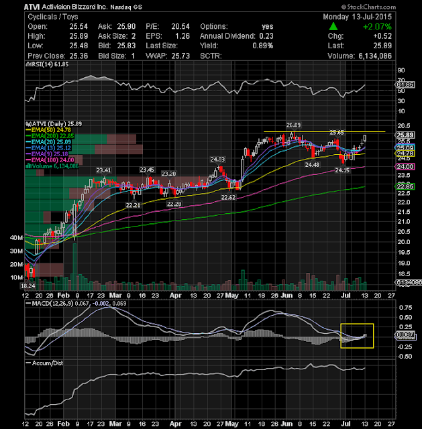
Task: Click the price trough label '24.15'
Action: pyautogui.click(x=342, y=170)
